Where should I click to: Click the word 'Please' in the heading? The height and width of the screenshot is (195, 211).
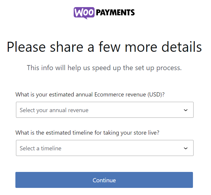pos(26,47)
